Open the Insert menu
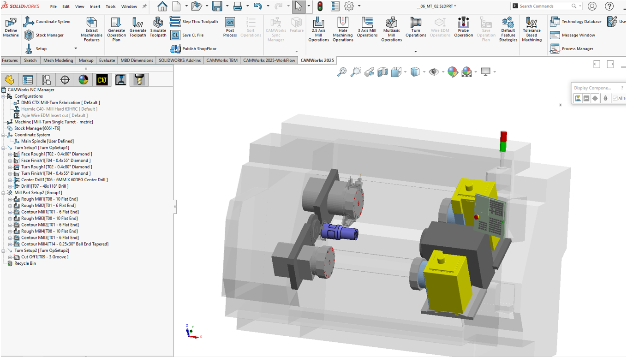The height and width of the screenshot is (357, 627). (95, 6)
